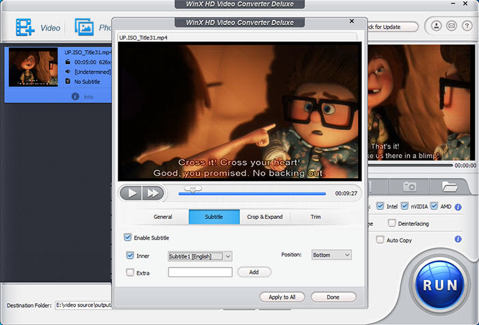This screenshot has width=479, height=325.
Task: Click the seek bar handle in dialog
Action: tap(193, 189)
